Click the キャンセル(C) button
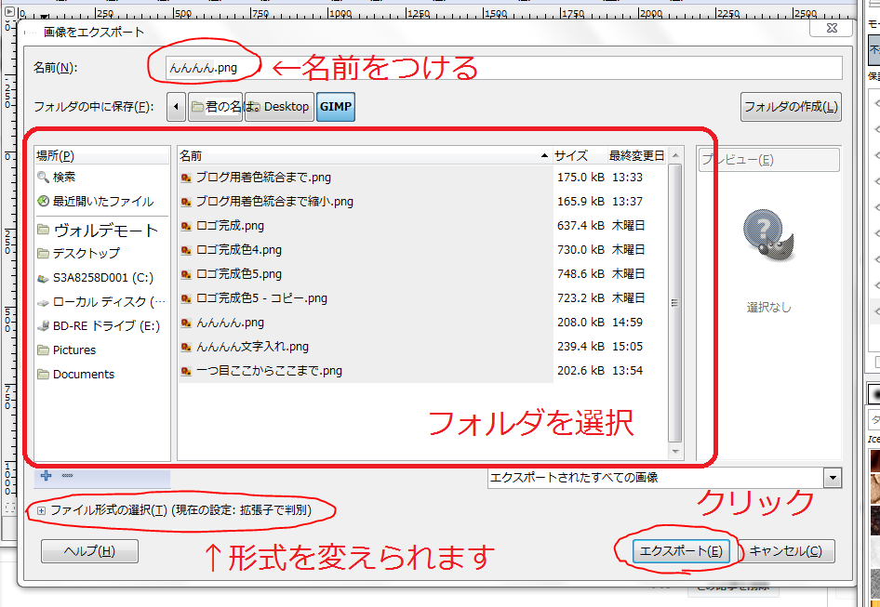880x607 pixels. click(786, 551)
